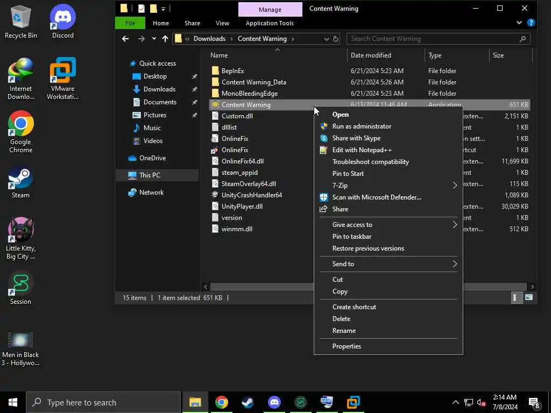Open File Explorer help
The image size is (551, 413).
531,23
